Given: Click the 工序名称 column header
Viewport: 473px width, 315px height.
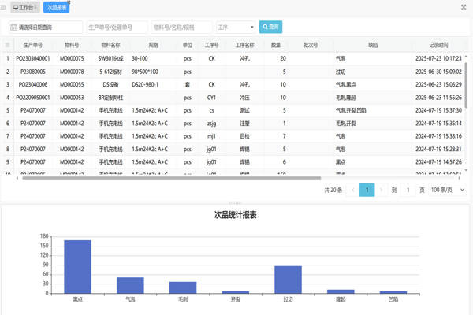Looking at the screenshot, I should [x=244, y=45].
